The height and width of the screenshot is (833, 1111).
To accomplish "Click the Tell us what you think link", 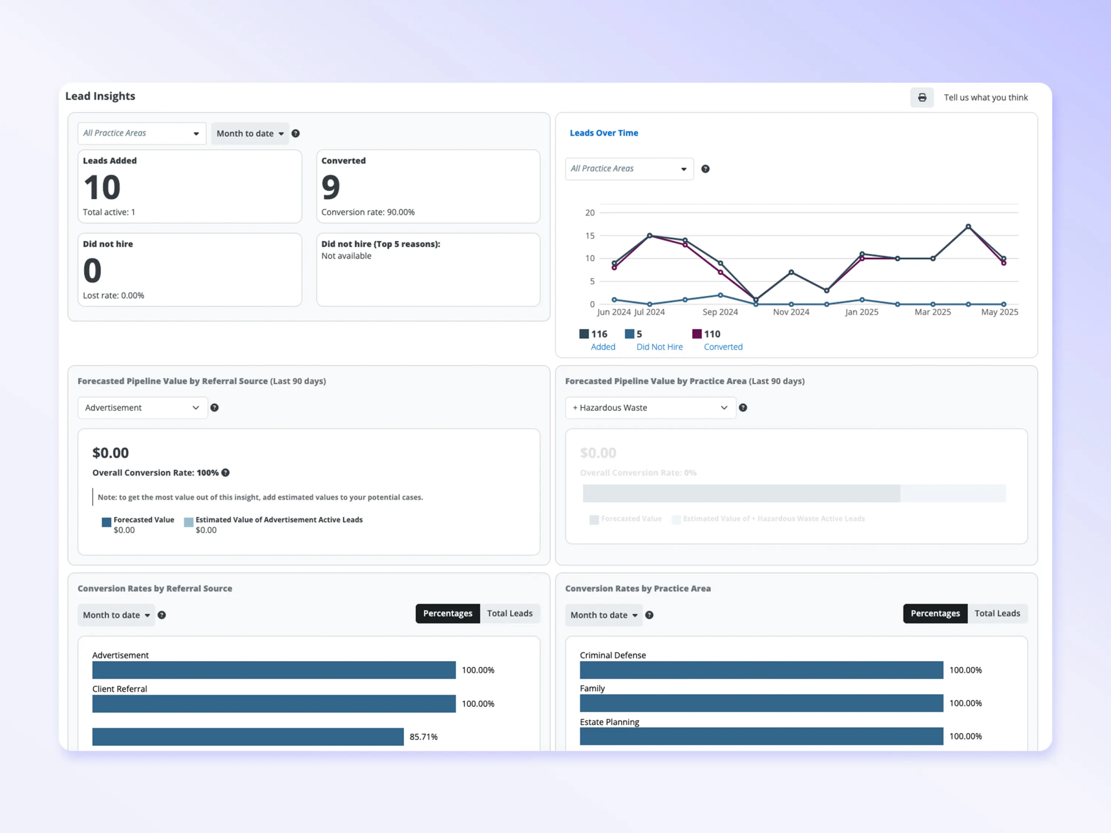I will [986, 97].
